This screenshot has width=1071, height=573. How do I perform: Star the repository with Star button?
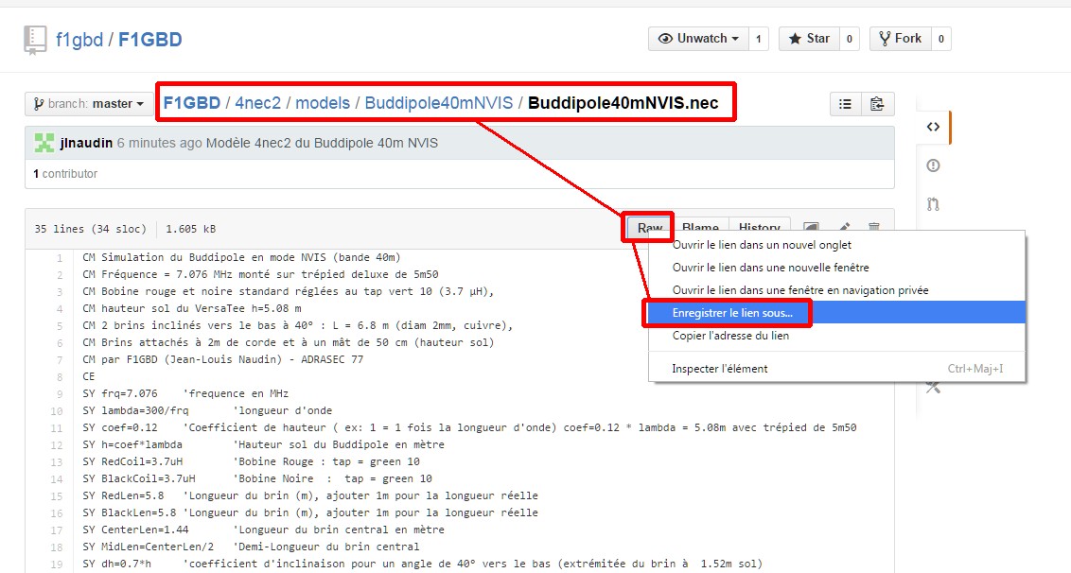[809, 39]
